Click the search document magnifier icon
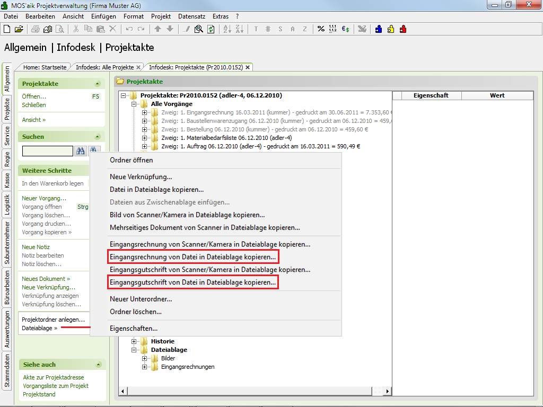Screen dimensions: 543x407 tap(199, 29)
